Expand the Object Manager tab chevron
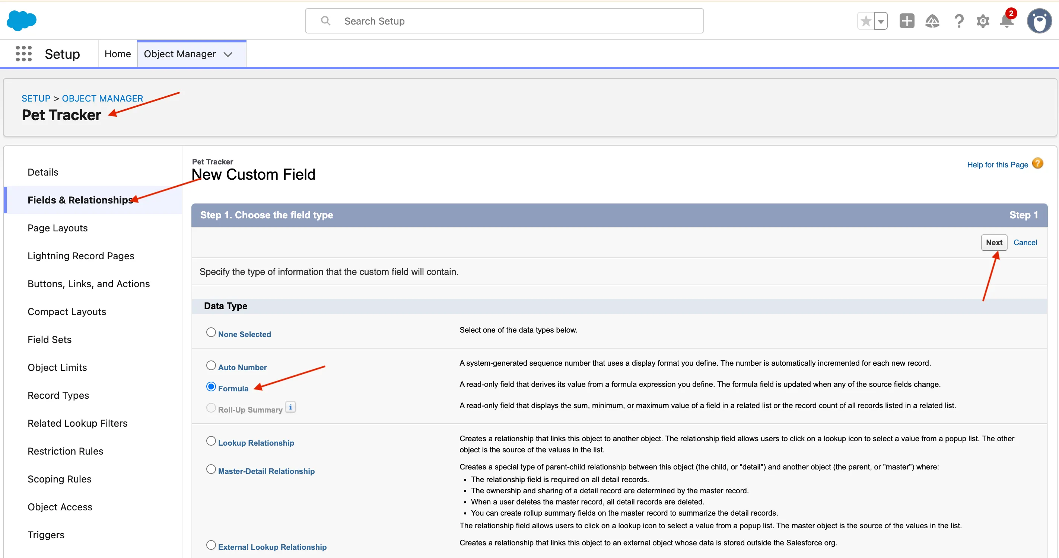Viewport: 1059px width, 558px height. coord(228,54)
